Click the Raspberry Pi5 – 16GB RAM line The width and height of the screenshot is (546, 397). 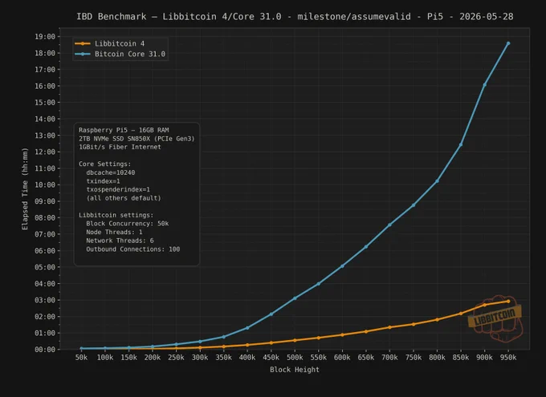pos(124,130)
